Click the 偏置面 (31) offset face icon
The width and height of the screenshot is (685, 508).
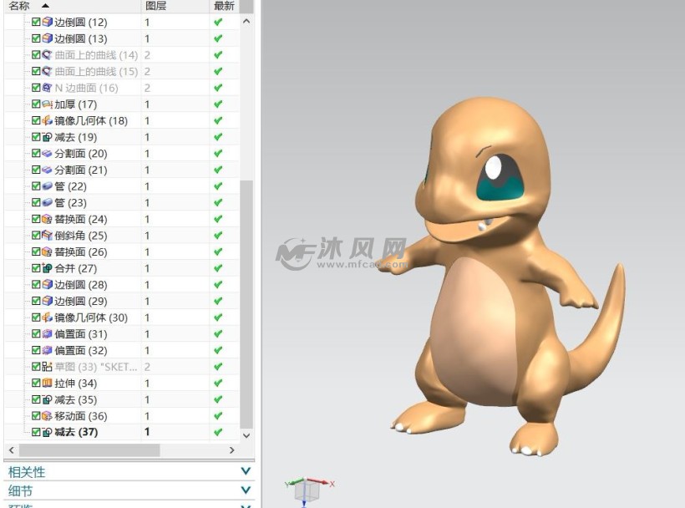(47, 334)
